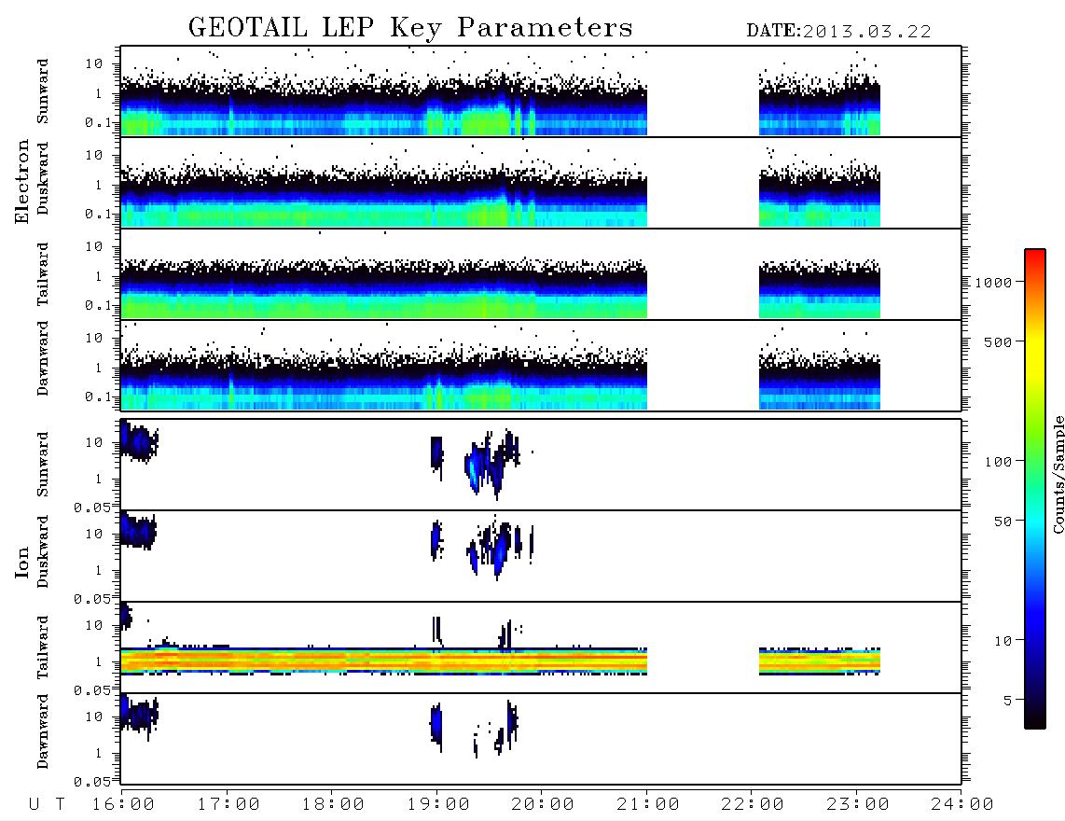Viewport: 1065px width, 821px height.
Task: Click the rainbow Counts/Sample color bar
Action: click(x=1035, y=489)
